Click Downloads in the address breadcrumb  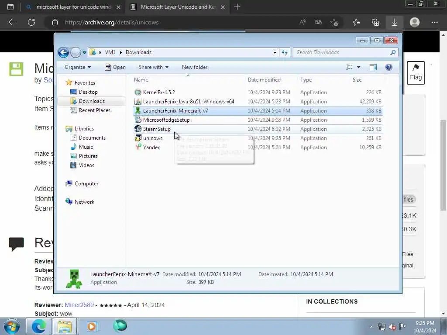coord(138,52)
